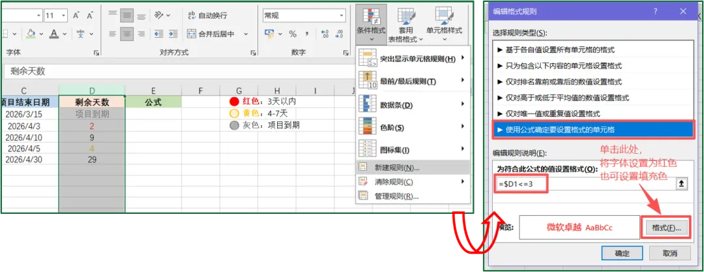Click the accounting number format icon
Image resolution: width=704 pixels, height=272 pixels.
click(269, 34)
